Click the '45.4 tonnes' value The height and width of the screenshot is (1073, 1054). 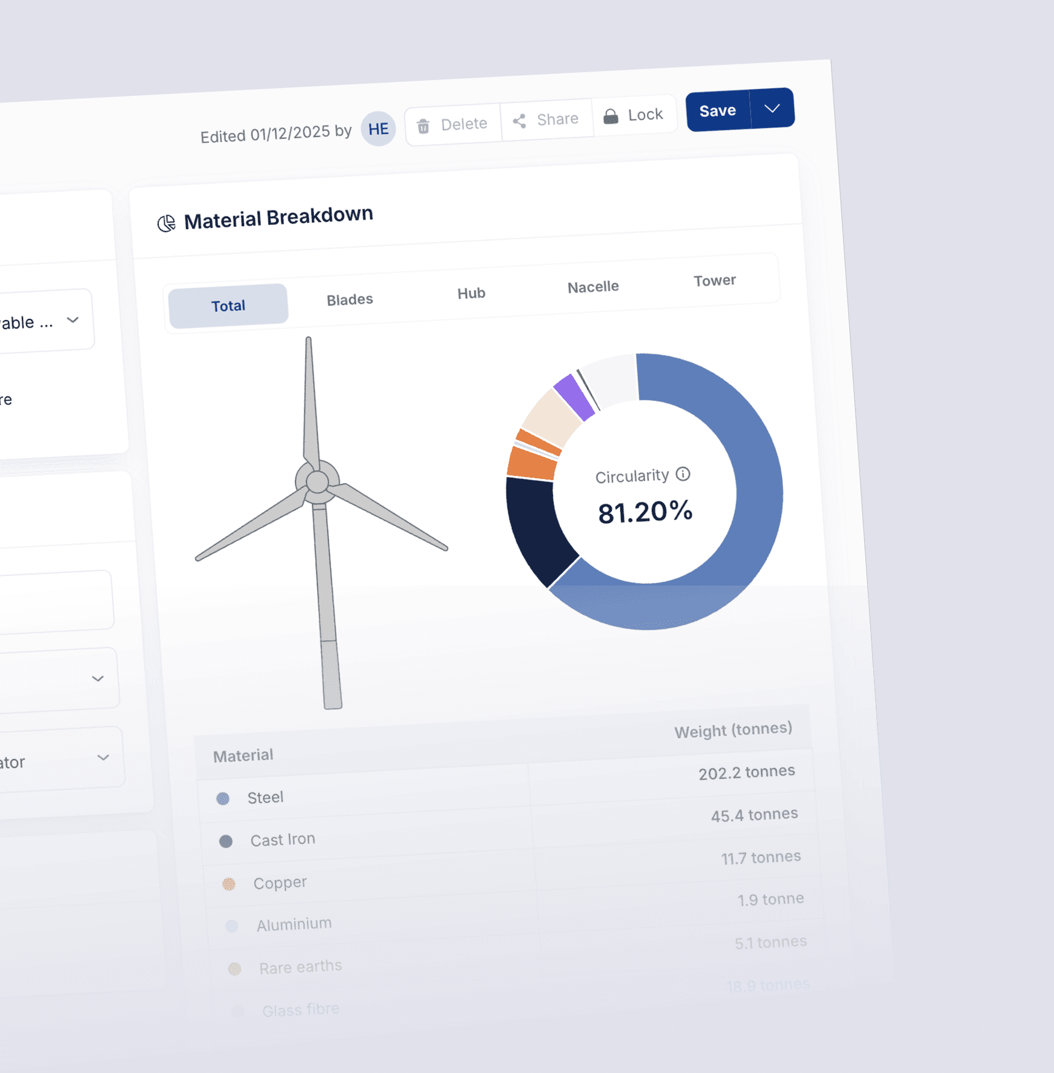(755, 815)
